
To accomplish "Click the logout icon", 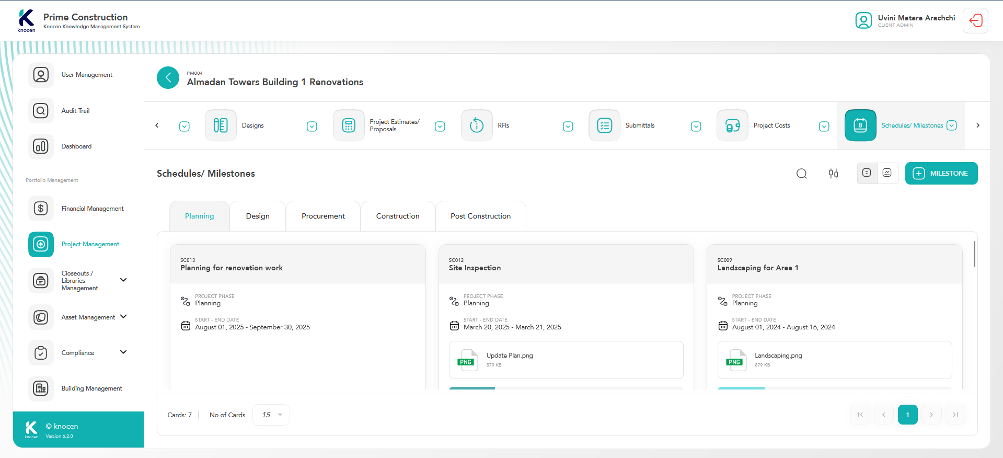I will (975, 21).
